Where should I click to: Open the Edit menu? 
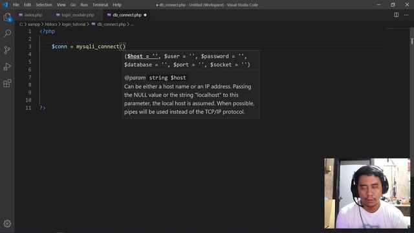click(x=27, y=5)
